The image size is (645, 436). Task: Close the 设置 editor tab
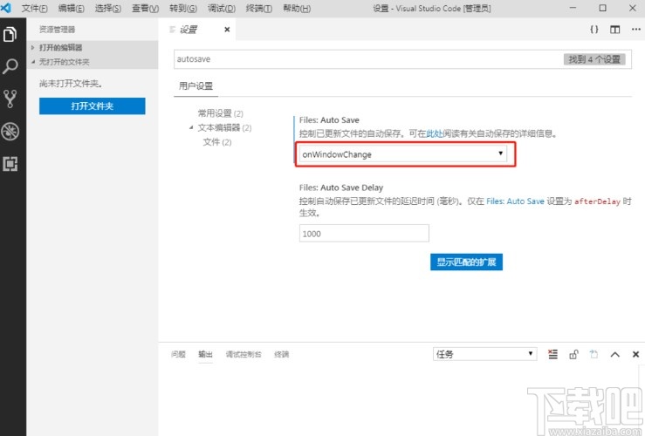click(x=227, y=30)
